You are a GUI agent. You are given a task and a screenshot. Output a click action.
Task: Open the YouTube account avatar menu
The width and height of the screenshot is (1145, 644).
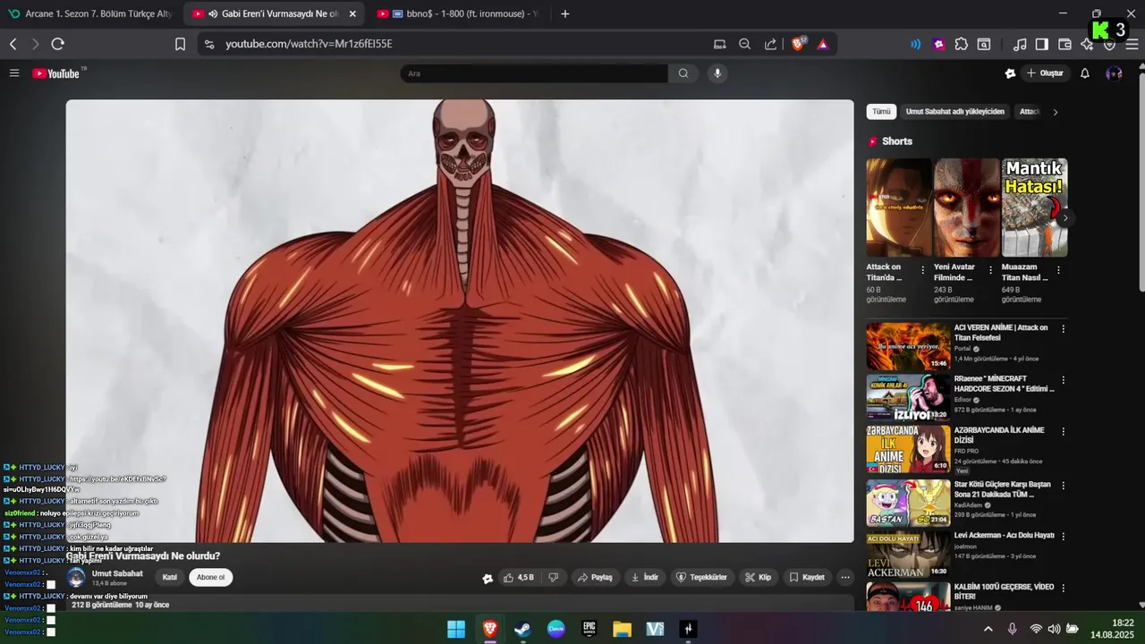[1114, 73]
